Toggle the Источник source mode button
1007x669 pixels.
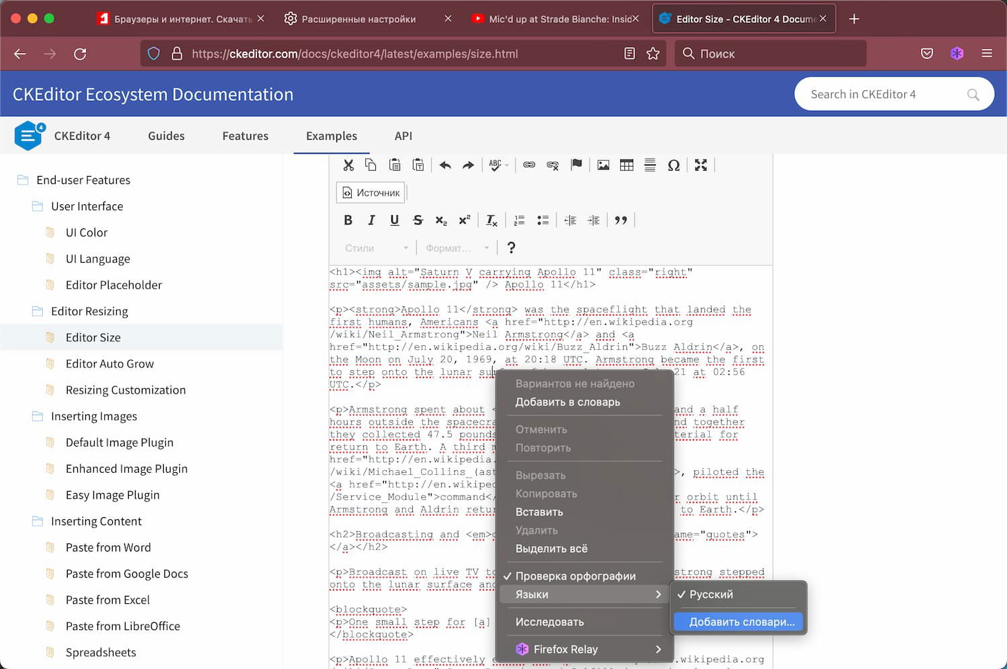[x=371, y=193]
